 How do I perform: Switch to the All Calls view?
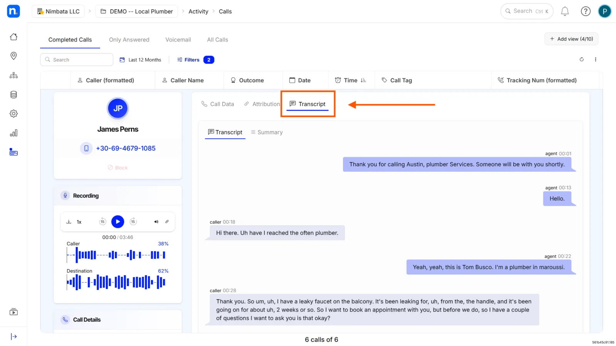(x=218, y=40)
